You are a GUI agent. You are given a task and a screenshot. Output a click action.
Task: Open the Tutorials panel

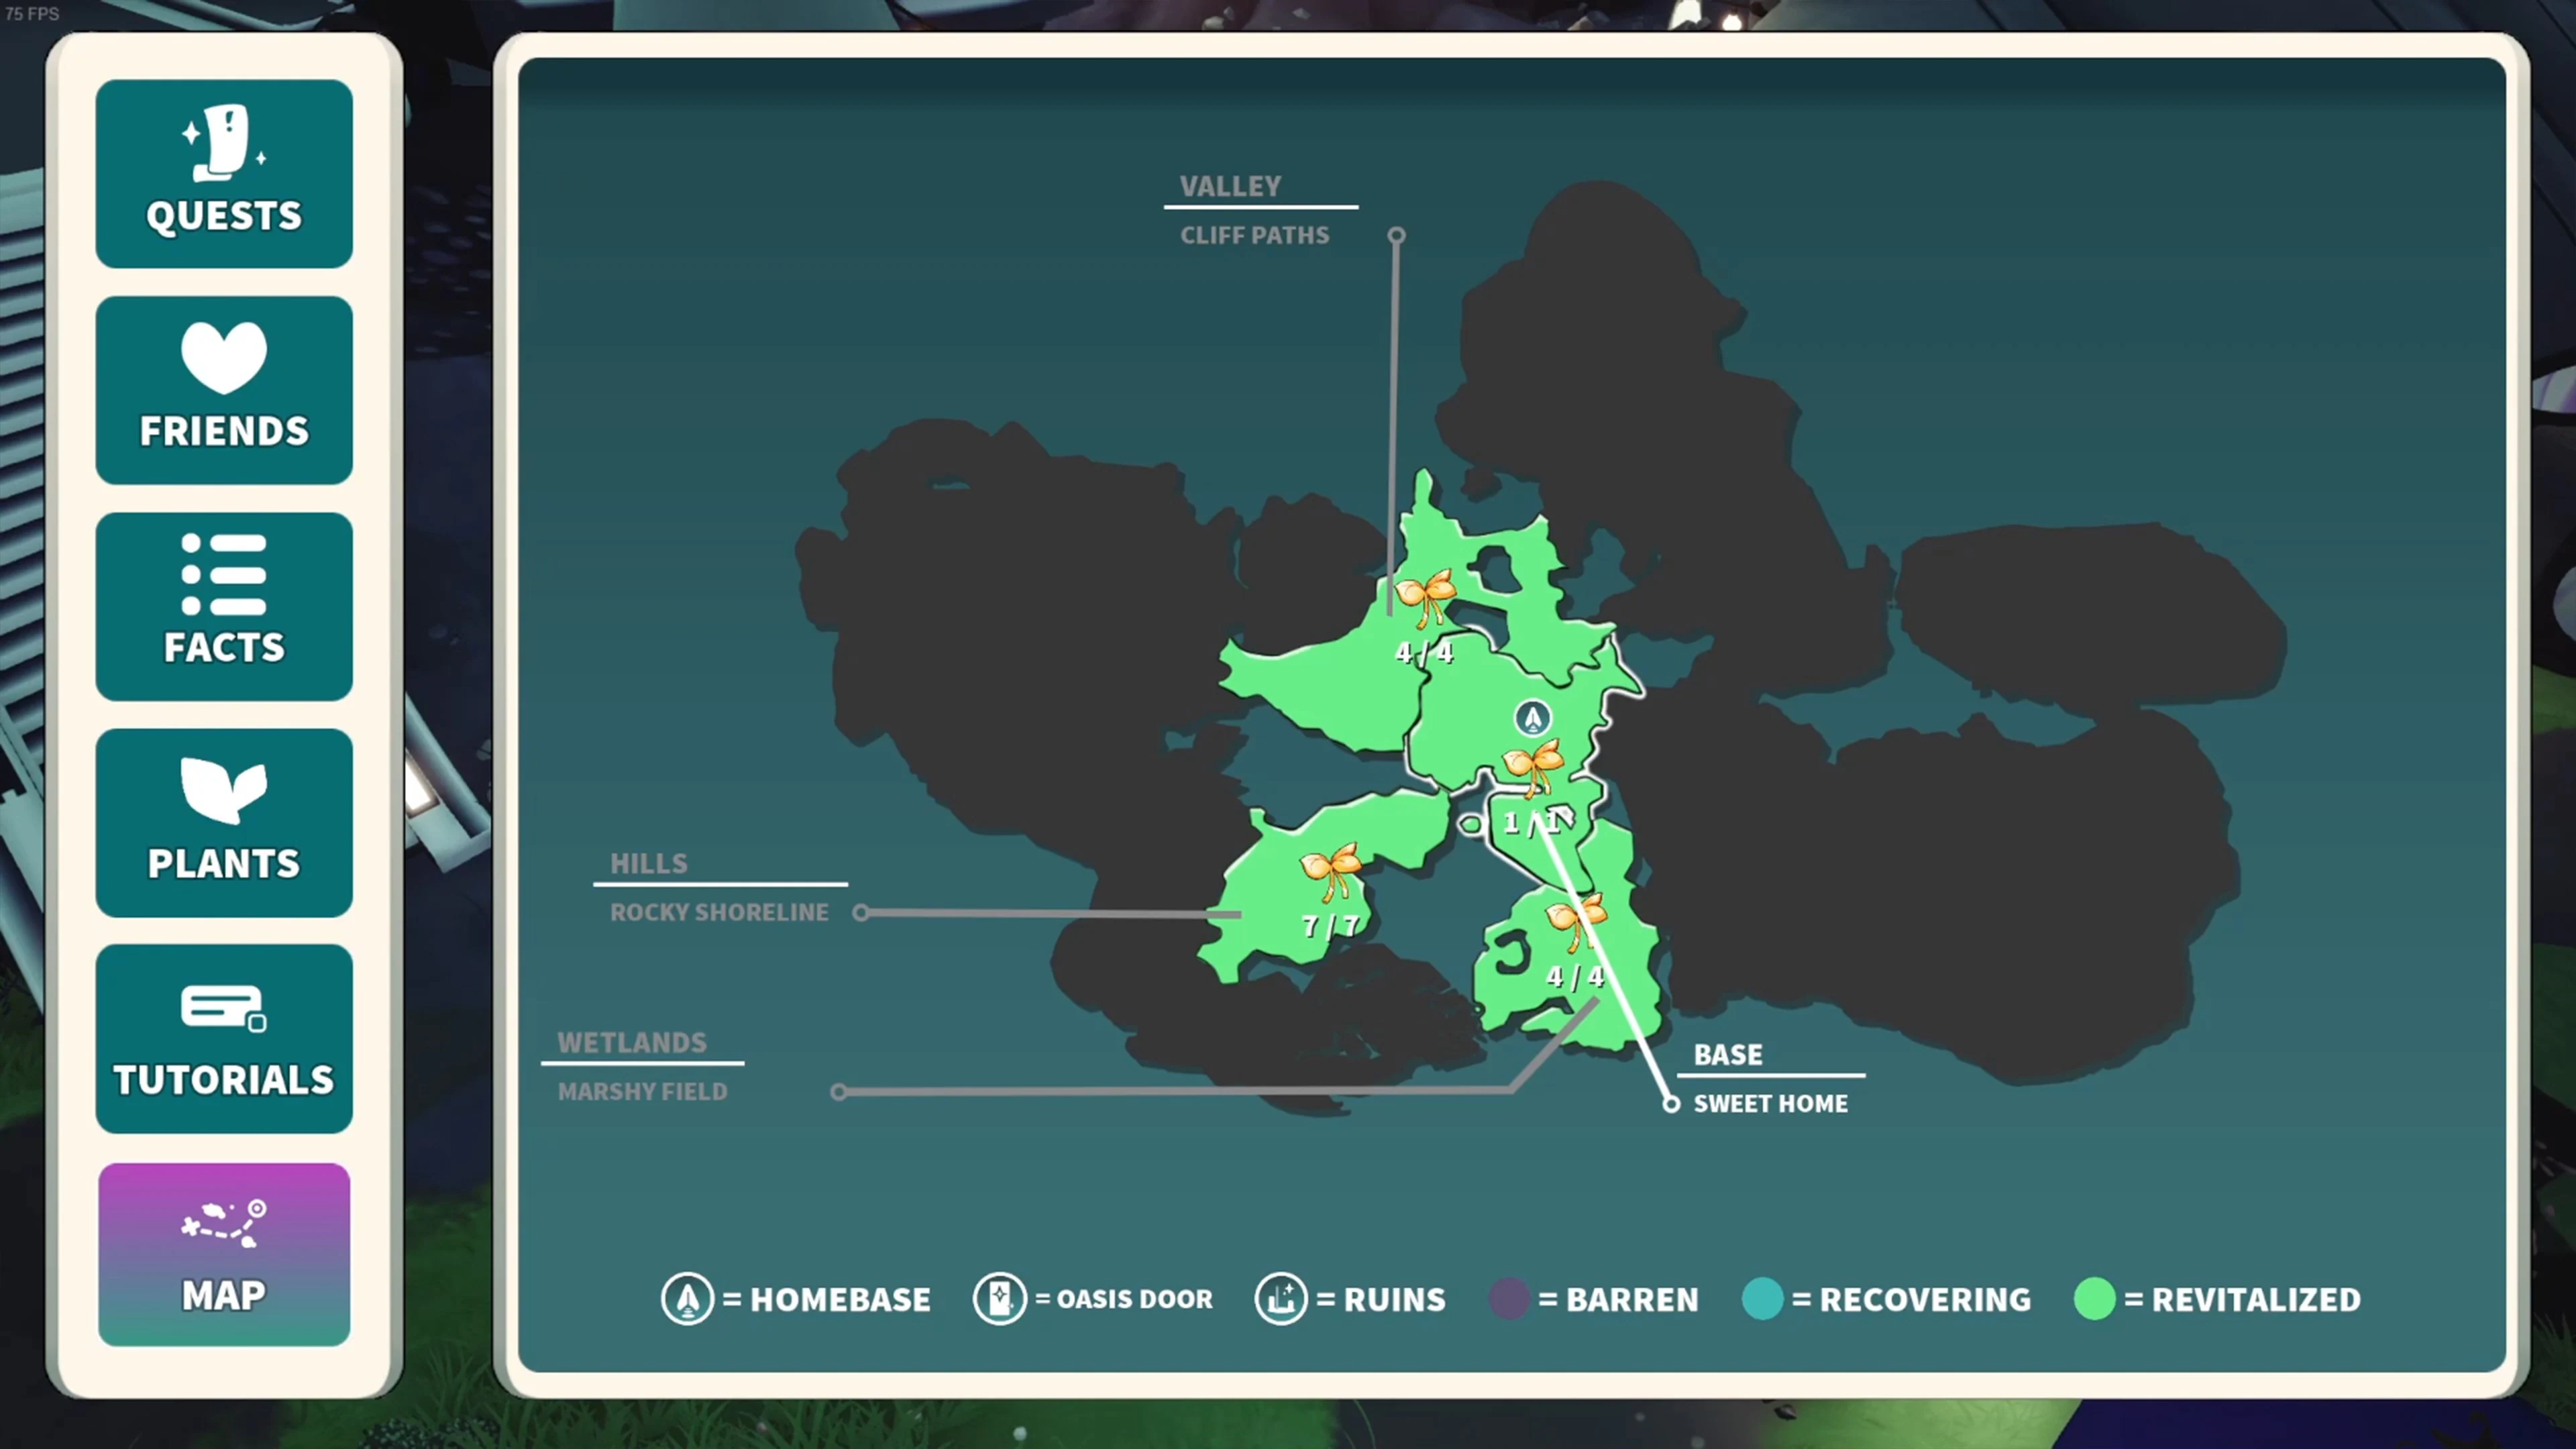[x=224, y=1037]
